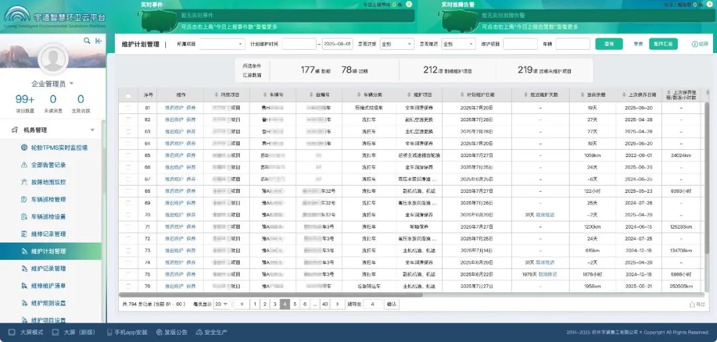Click 取消推迟 link in row 70

(545, 215)
